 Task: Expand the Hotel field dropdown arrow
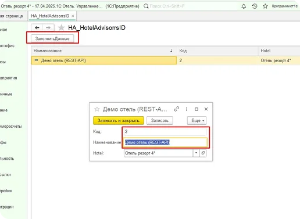click(x=196, y=153)
